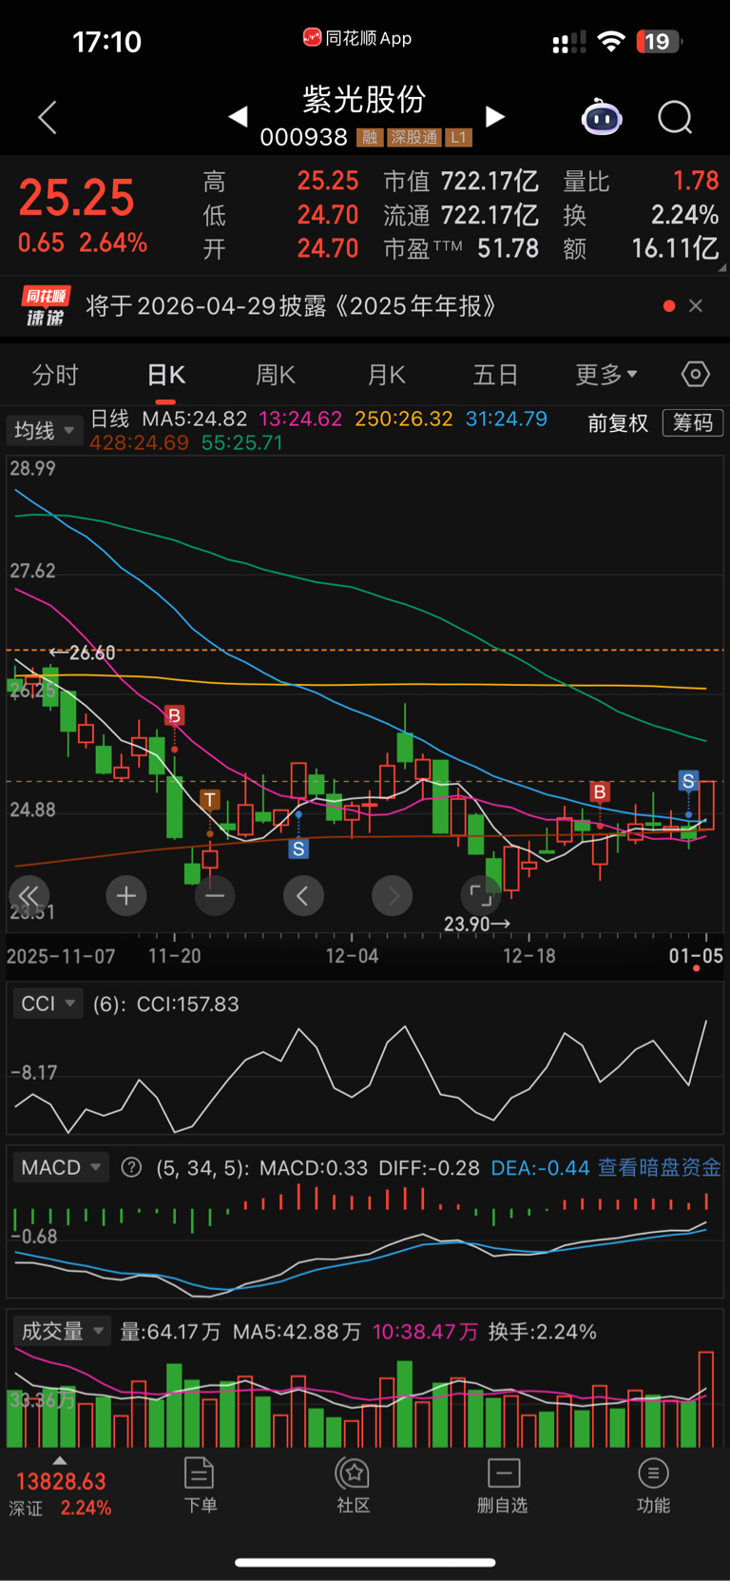Tap 同花顺速递 news badge
This screenshot has width=730, height=1581.
pos(46,306)
